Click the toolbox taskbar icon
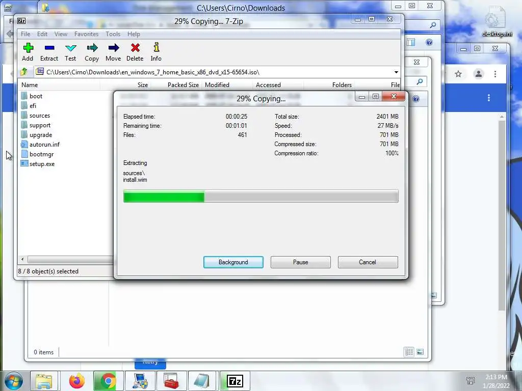This screenshot has height=391, width=522. pyautogui.click(x=171, y=381)
